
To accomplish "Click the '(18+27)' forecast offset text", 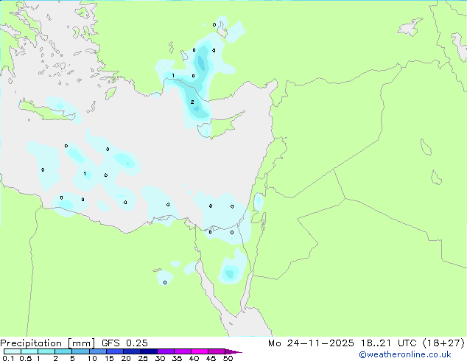I will click(x=443, y=343).
